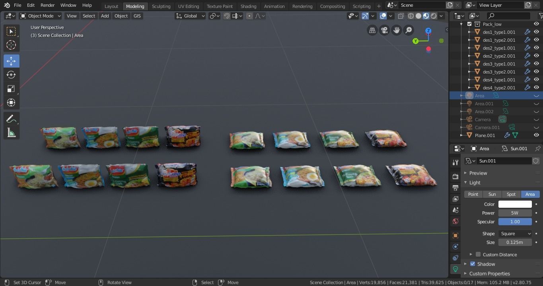This screenshot has width=543, height=286.
Task: Open the Object properties tab
Action: click(x=455, y=236)
